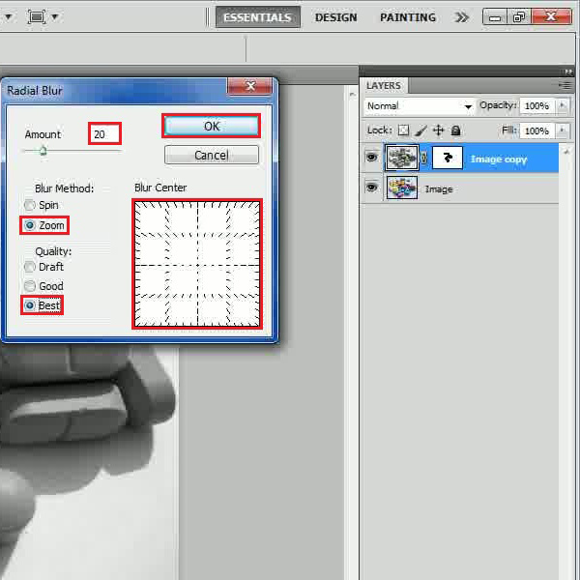Confirm Radial Blur with OK
The height and width of the screenshot is (580, 580).
211,126
